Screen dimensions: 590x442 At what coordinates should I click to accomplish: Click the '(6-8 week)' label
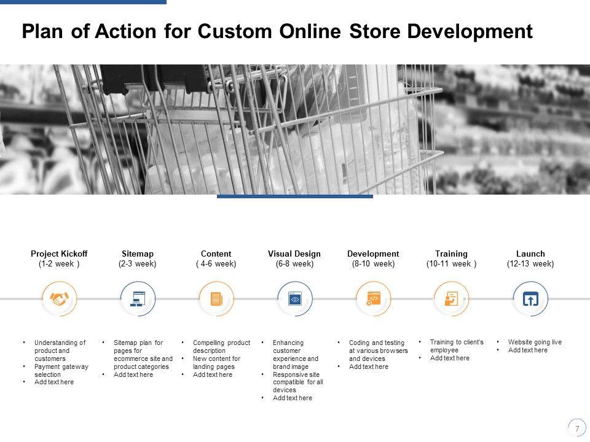(294, 264)
